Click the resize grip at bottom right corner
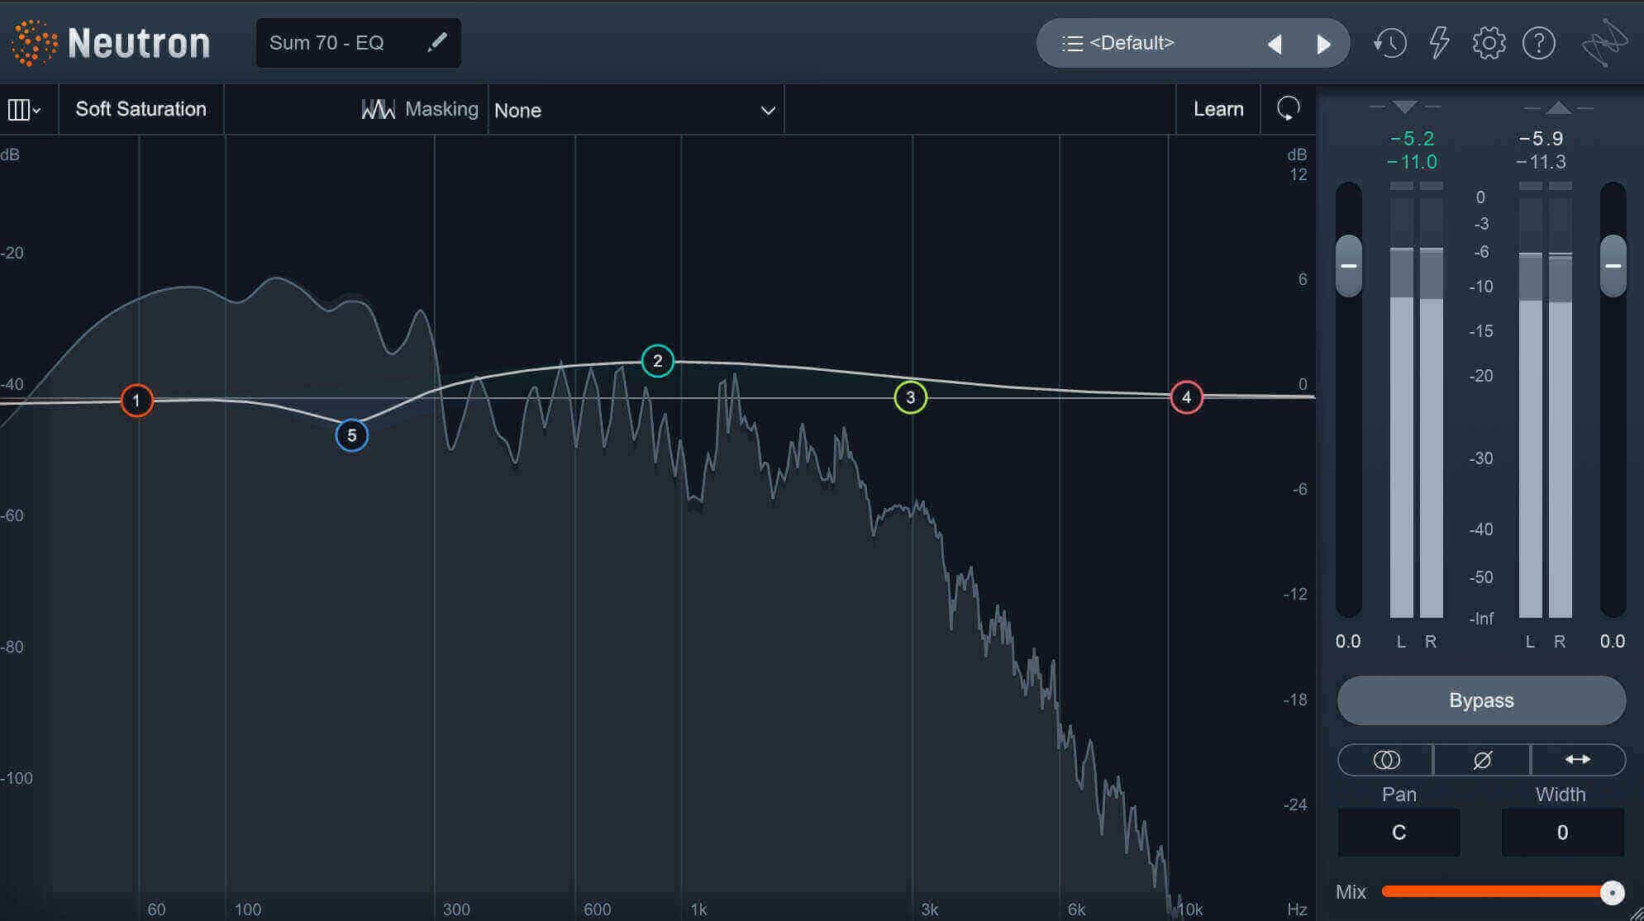This screenshot has width=1644, height=921. pyautogui.click(x=1636, y=913)
